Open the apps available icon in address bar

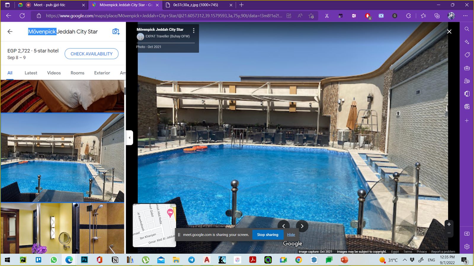(289, 16)
